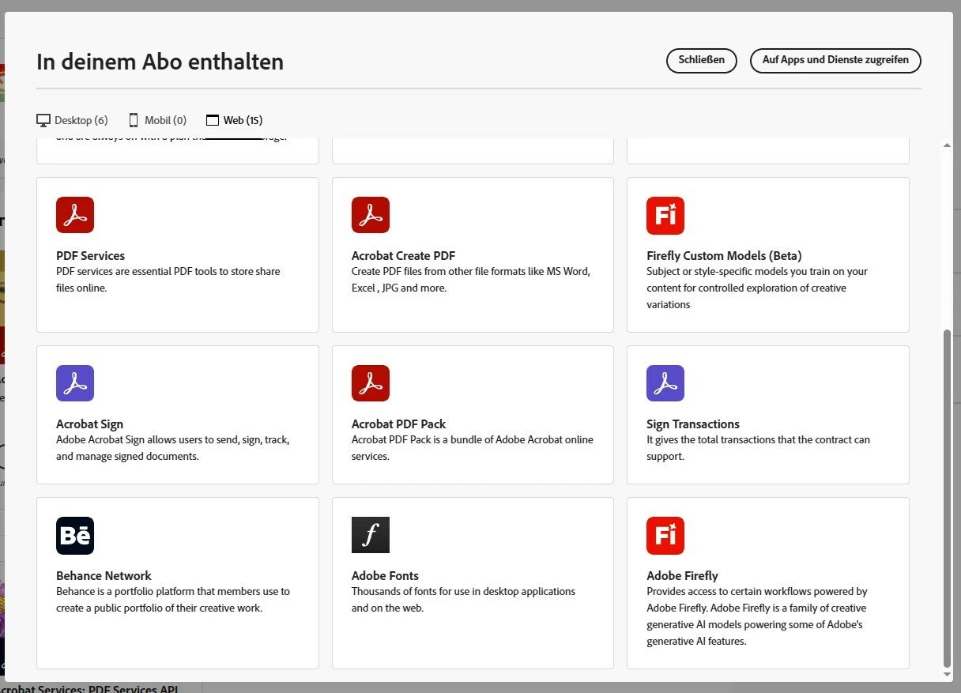Click the browser icon beside Web (15)
The image size is (961, 693).
coord(212,121)
